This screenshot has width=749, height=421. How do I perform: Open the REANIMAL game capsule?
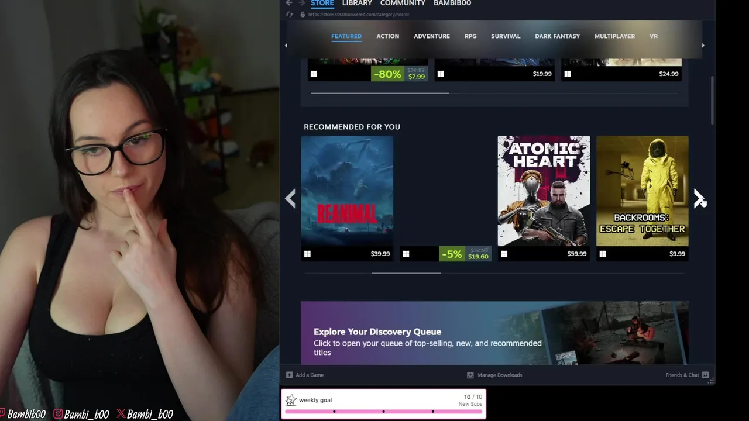click(x=347, y=191)
